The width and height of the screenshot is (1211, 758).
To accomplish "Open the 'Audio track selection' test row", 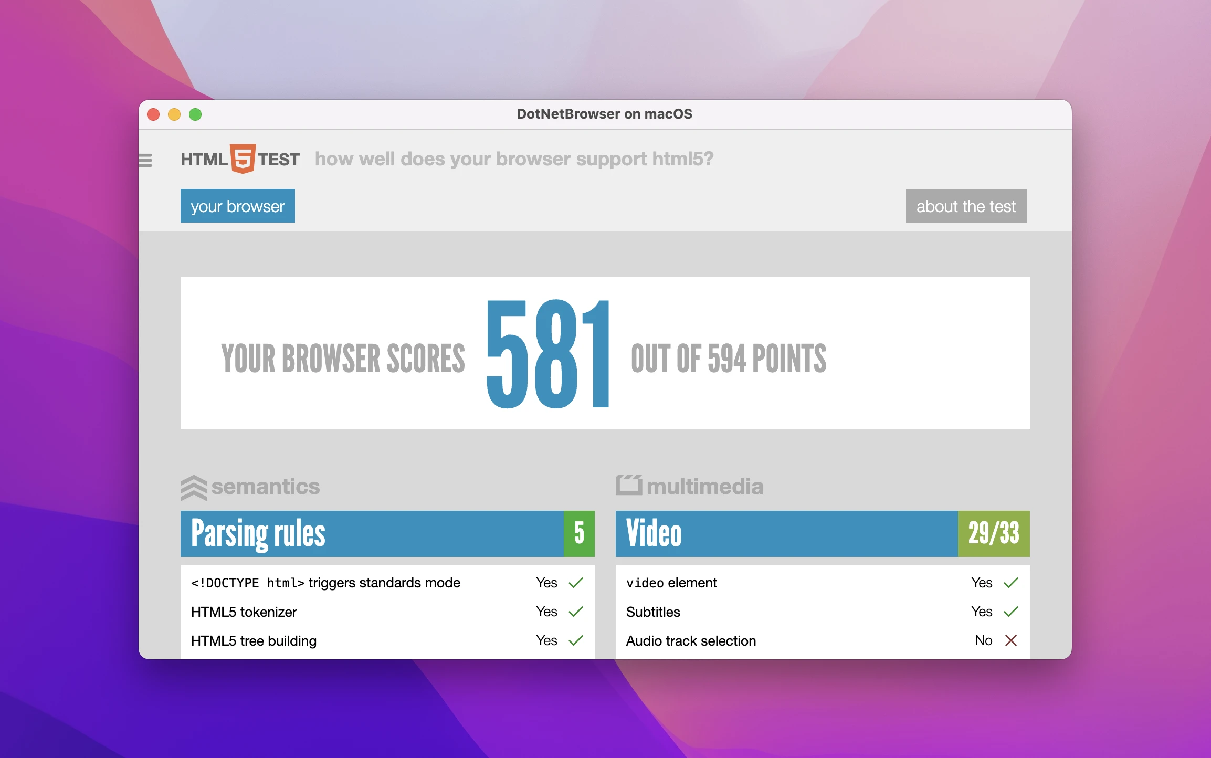I will 823,640.
